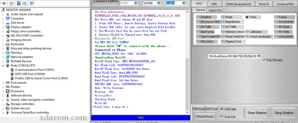Screen dimensions: 298x123
Task: Click the Start Button
Action: pos(256,113)
